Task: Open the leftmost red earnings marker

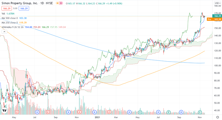Action: coord(17,112)
